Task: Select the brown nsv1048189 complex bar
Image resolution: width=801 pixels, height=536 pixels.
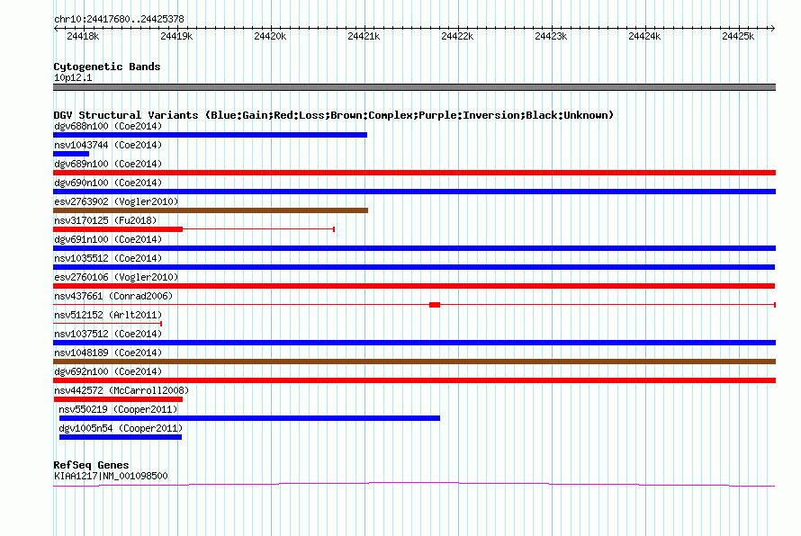Action: tap(414, 362)
